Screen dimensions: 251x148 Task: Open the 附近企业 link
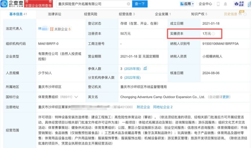click(143, 107)
